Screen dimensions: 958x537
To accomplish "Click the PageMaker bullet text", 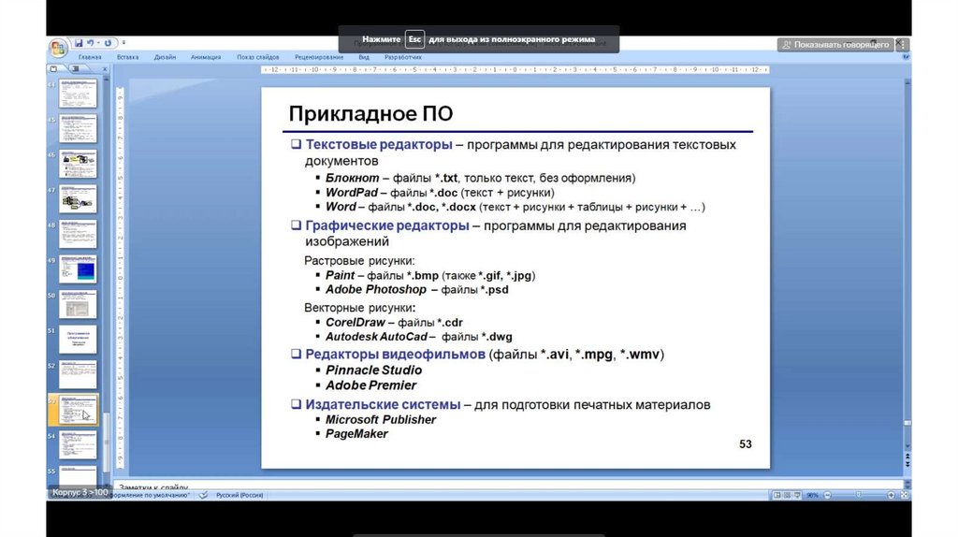I will tap(356, 434).
